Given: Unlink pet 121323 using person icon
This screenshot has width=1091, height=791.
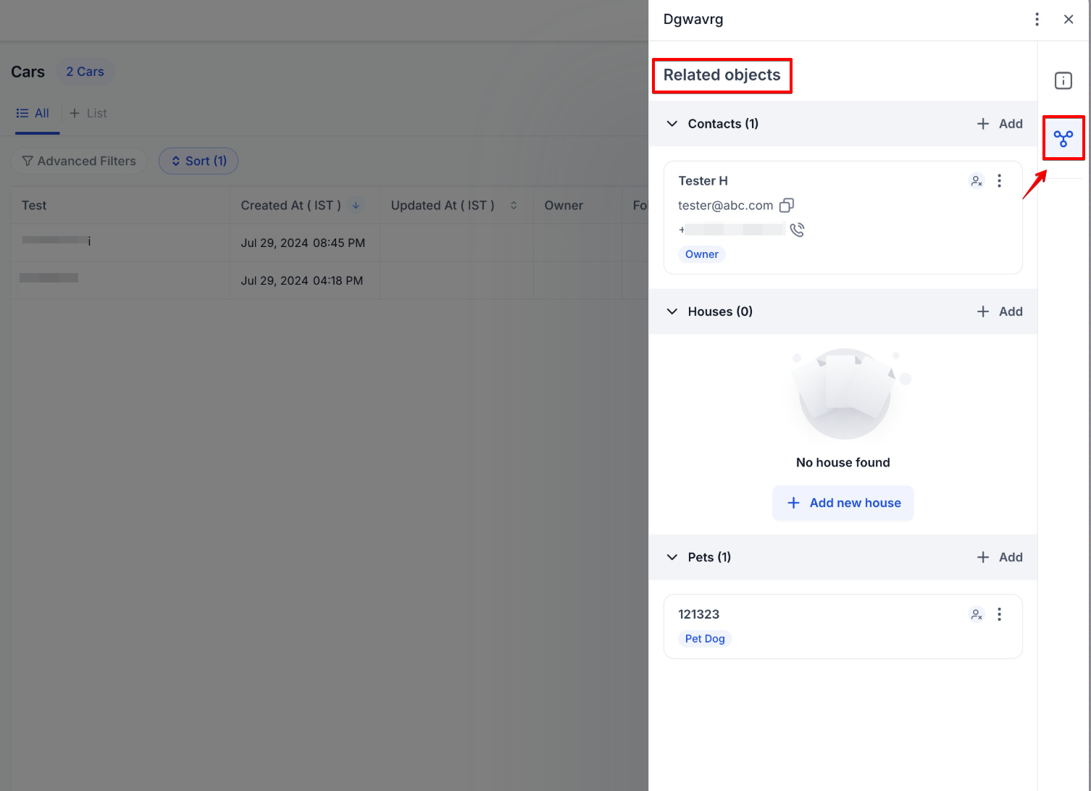Looking at the screenshot, I should tap(977, 614).
